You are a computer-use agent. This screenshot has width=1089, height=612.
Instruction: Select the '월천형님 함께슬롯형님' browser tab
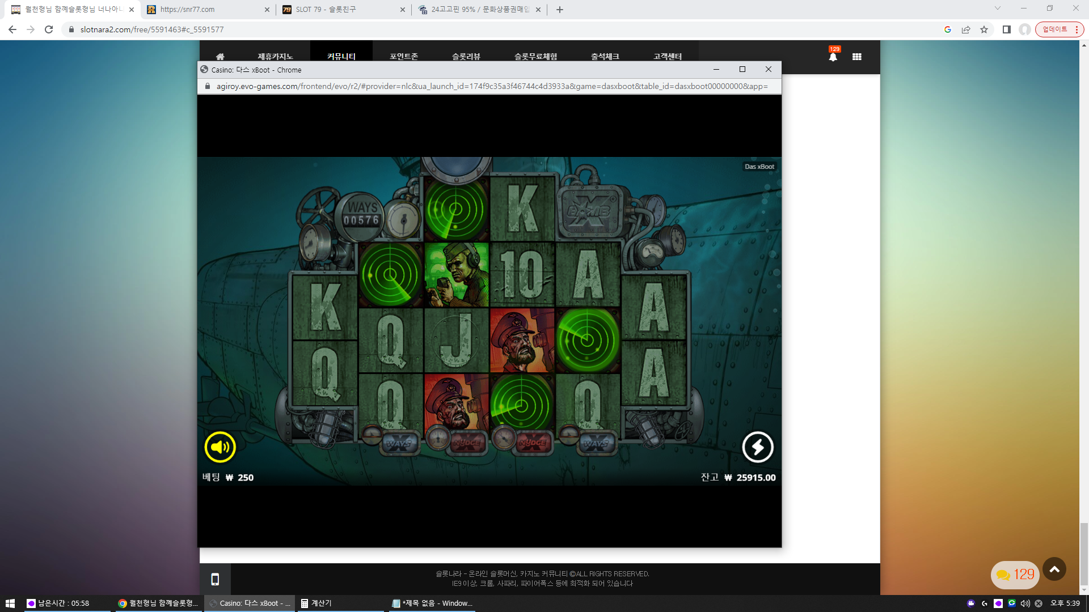[x=73, y=10]
